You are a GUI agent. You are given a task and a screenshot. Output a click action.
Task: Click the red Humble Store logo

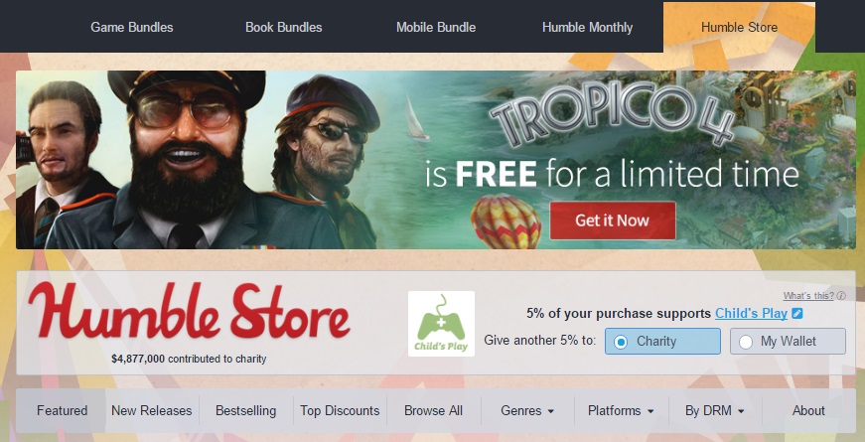[190, 312]
